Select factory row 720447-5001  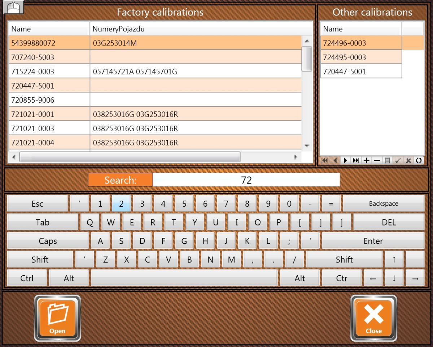pyautogui.click(x=155, y=86)
